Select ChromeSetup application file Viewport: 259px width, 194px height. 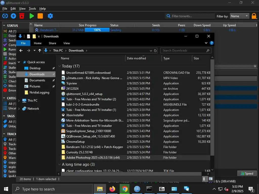tap(75, 141)
